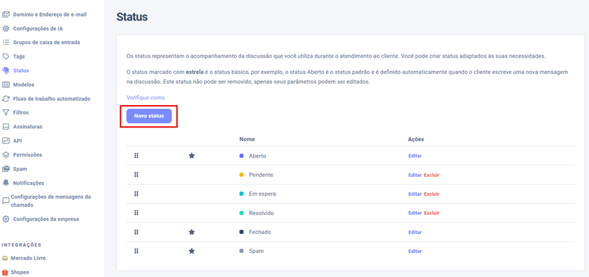Image resolution: width=589 pixels, height=277 pixels.
Task: Click the Mercado Livre integration icon
Action: pos(5,258)
